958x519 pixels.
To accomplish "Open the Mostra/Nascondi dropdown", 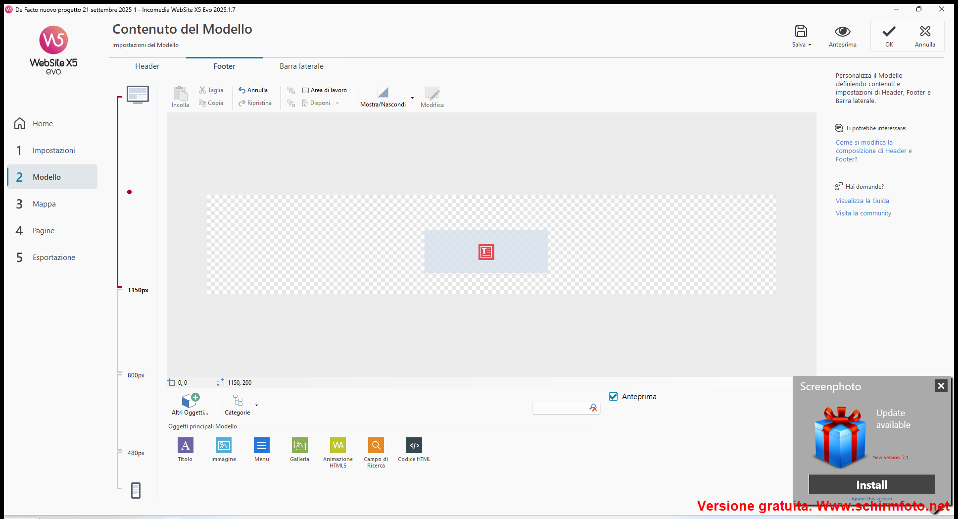I will coord(412,98).
